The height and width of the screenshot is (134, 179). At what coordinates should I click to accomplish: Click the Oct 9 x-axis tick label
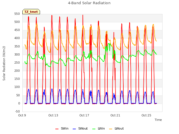coord(22,115)
